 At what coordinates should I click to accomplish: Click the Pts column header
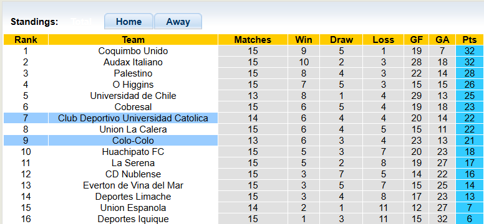pyautogui.click(x=470, y=40)
